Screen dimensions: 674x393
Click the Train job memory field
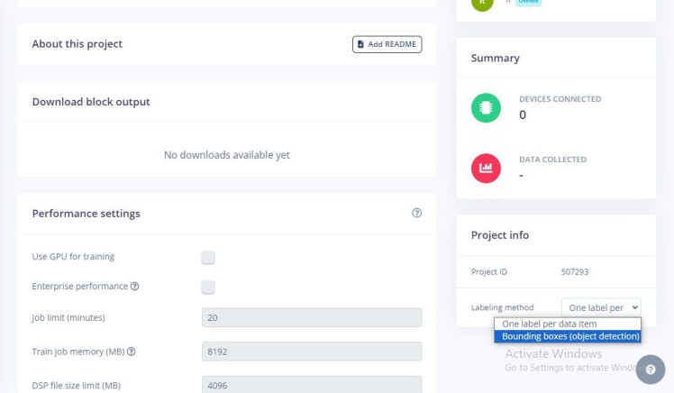point(312,351)
